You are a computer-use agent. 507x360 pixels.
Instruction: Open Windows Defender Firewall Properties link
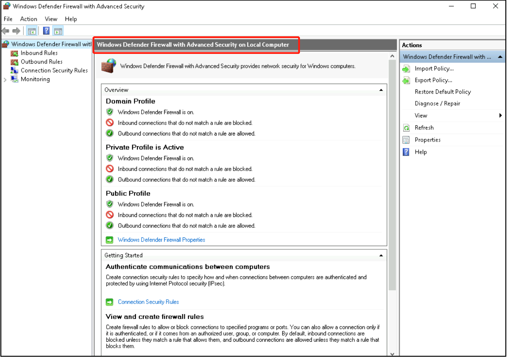click(x=161, y=240)
